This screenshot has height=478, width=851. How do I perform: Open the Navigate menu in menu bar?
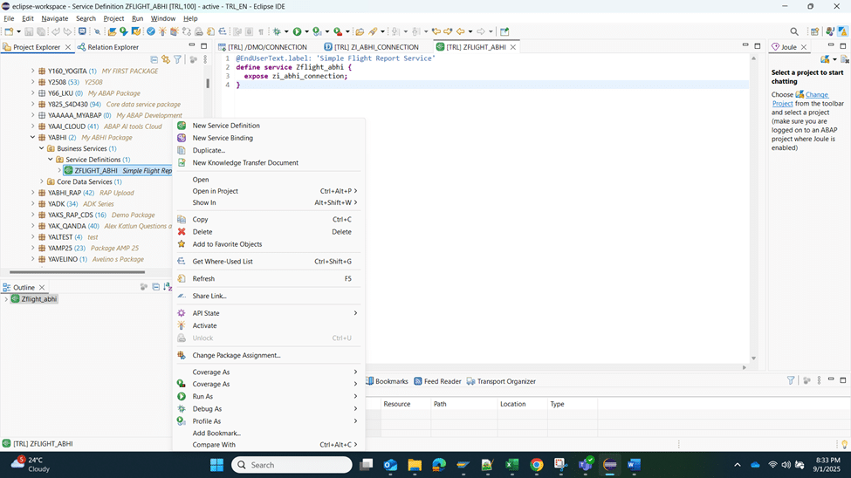54,18
